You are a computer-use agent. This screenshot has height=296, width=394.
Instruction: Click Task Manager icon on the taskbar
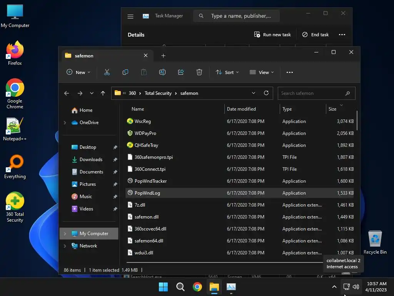[231, 287]
